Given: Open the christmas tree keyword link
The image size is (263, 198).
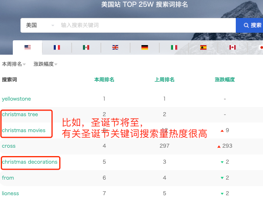Looking at the screenshot, I should click(x=20, y=115).
